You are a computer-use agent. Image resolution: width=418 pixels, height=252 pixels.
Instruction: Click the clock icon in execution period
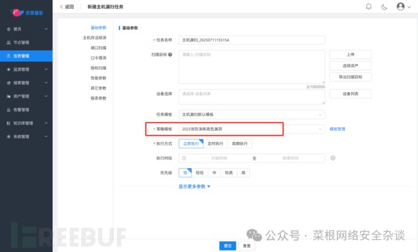184,158
